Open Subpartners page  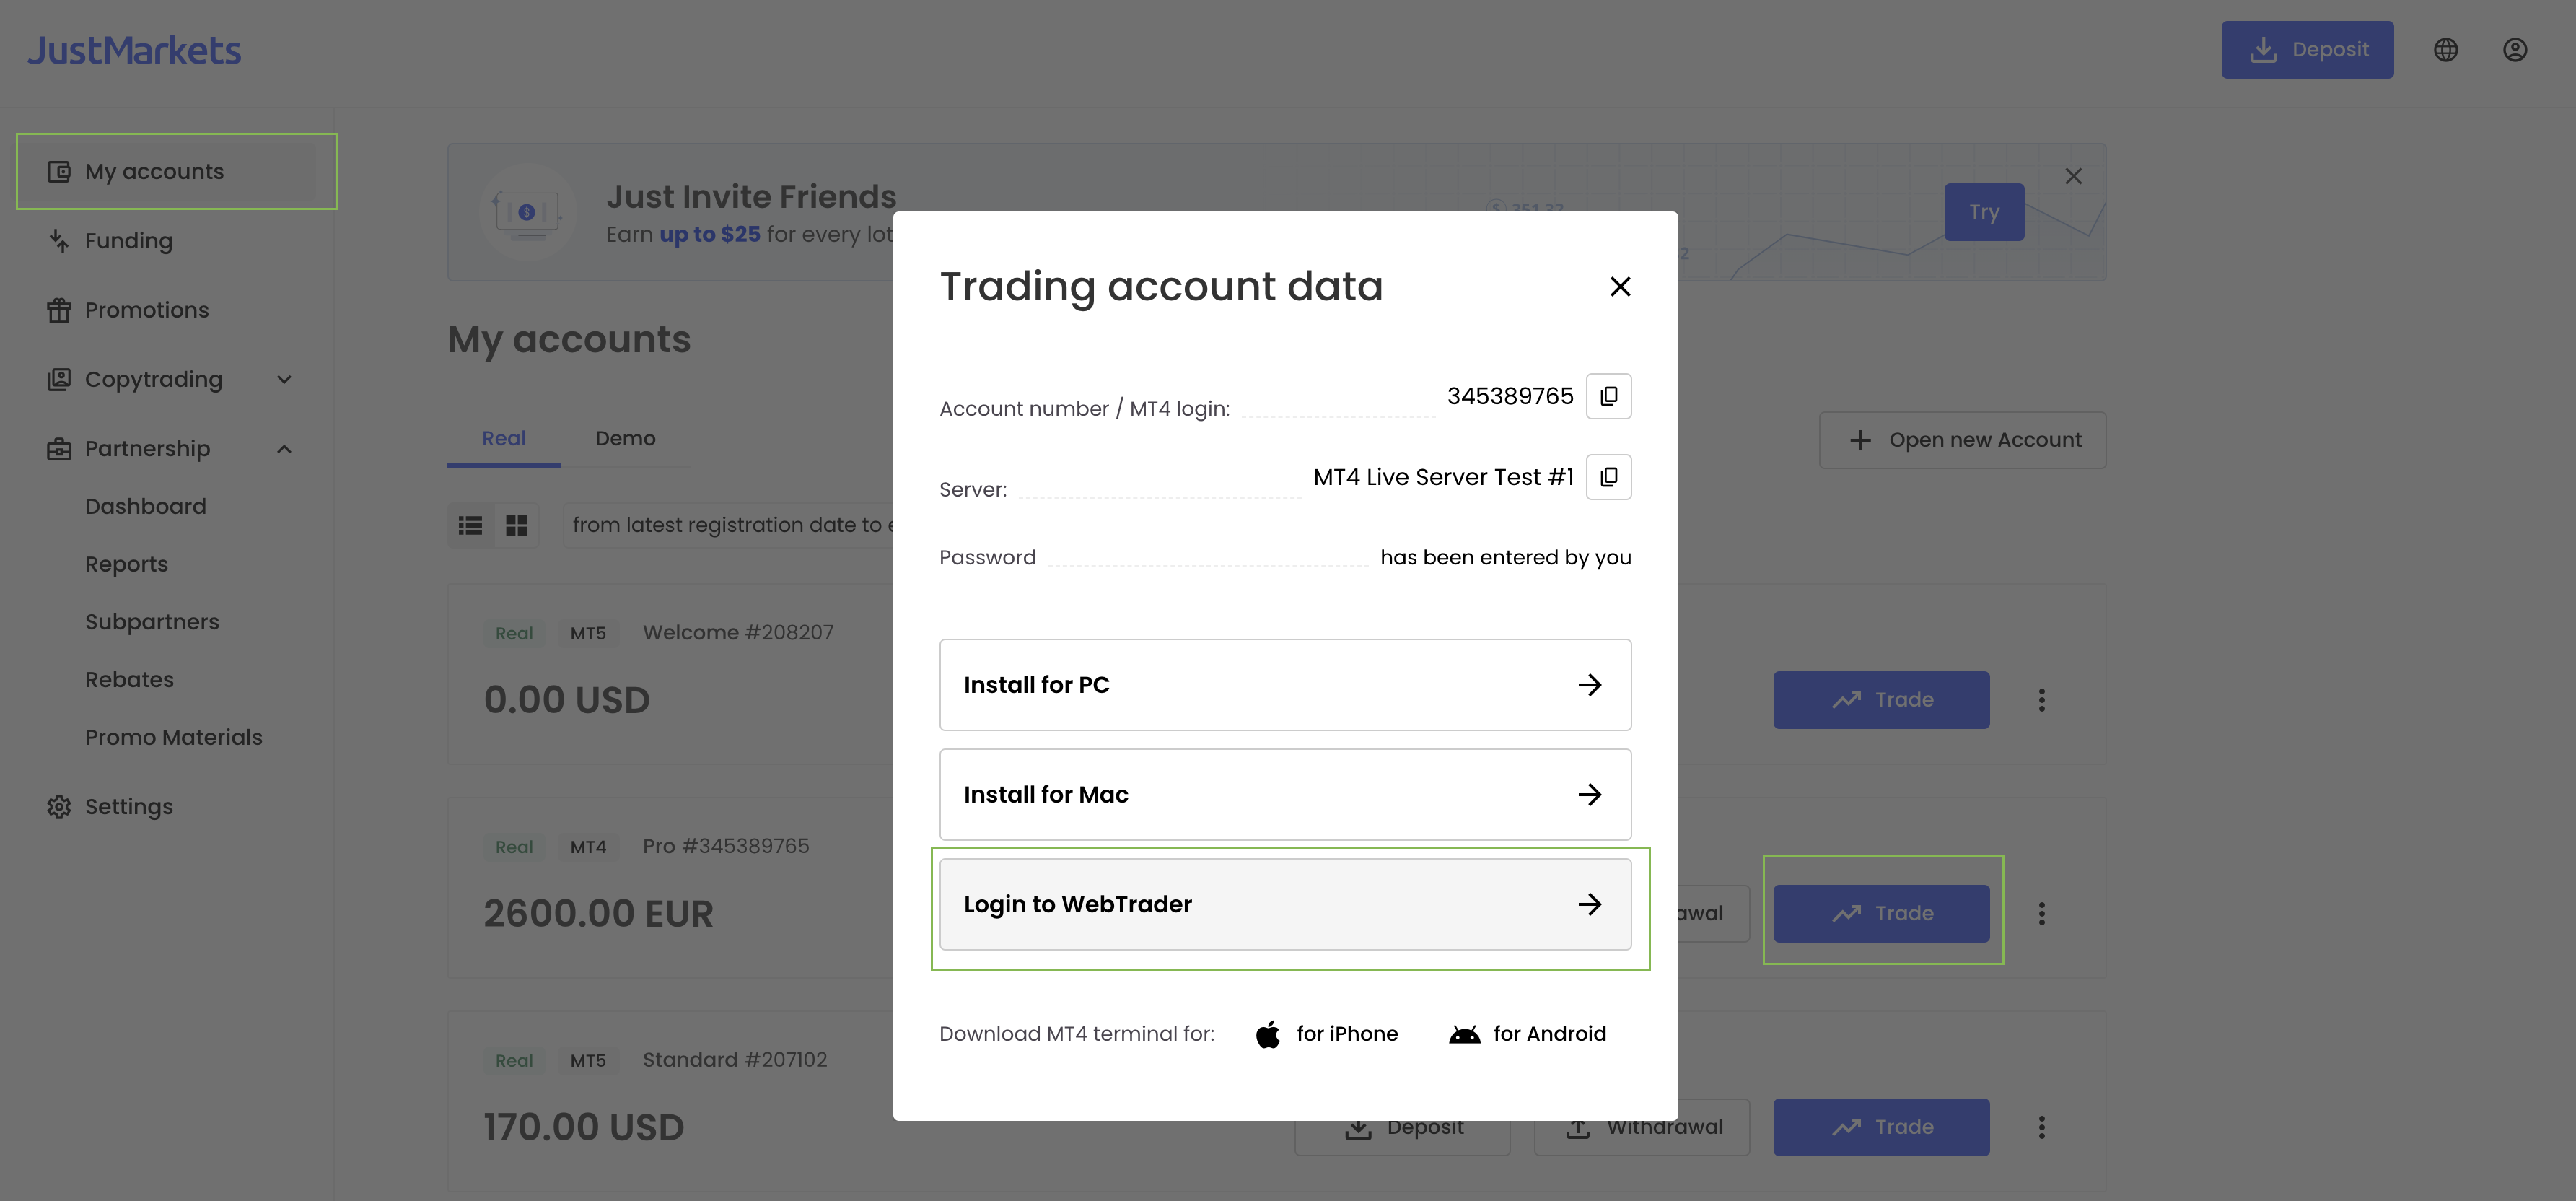tap(152, 622)
